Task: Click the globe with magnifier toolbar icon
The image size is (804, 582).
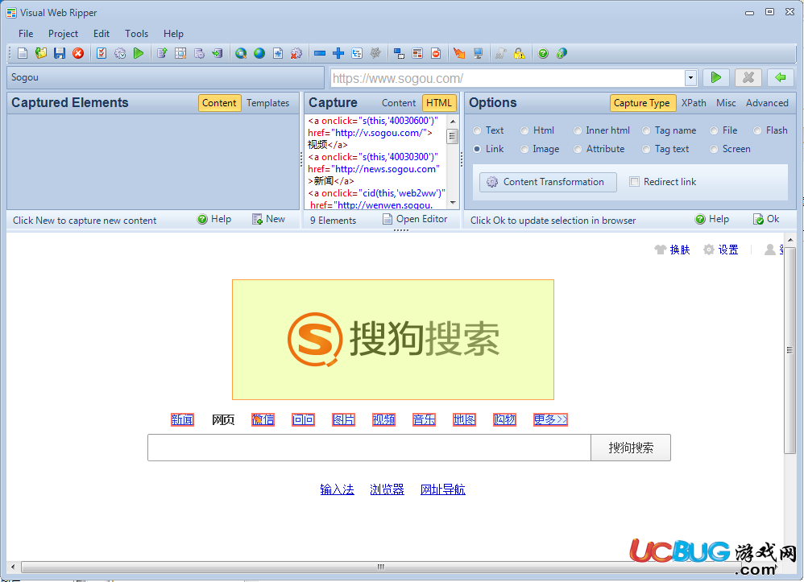Action: click(241, 53)
